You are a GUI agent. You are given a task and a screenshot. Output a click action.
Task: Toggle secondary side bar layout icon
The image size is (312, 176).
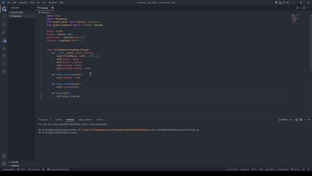click(x=284, y=2)
